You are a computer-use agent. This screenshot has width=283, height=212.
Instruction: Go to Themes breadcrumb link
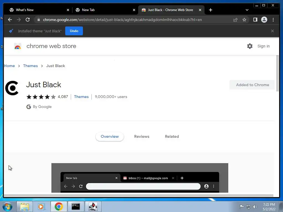(x=30, y=66)
